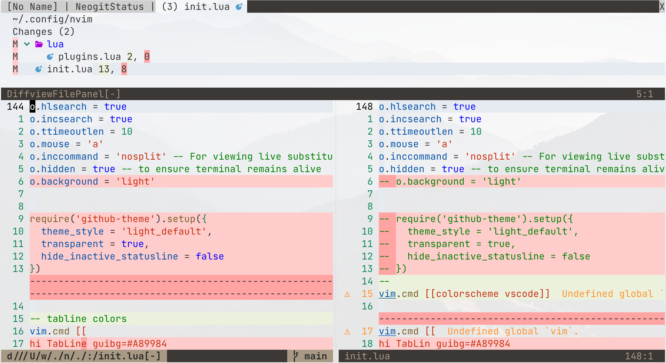Switch to the [No Name] tab

tap(33, 7)
